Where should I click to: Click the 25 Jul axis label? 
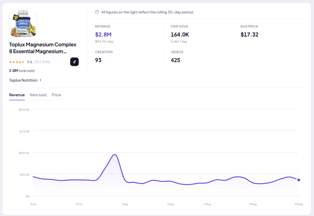tap(33, 204)
